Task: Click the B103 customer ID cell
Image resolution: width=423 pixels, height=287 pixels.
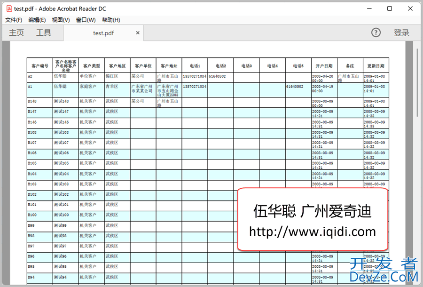Action: (x=40, y=185)
